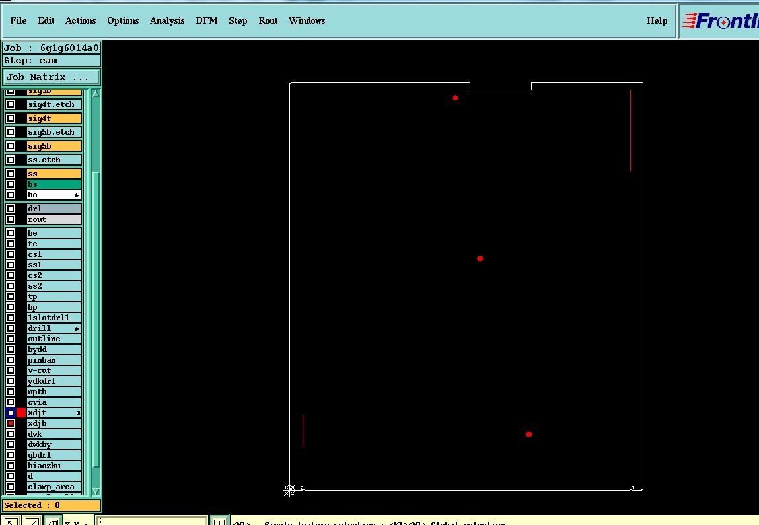Toggle display checkbox for xdjb layer
The image size is (759, 525).
point(10,423)
